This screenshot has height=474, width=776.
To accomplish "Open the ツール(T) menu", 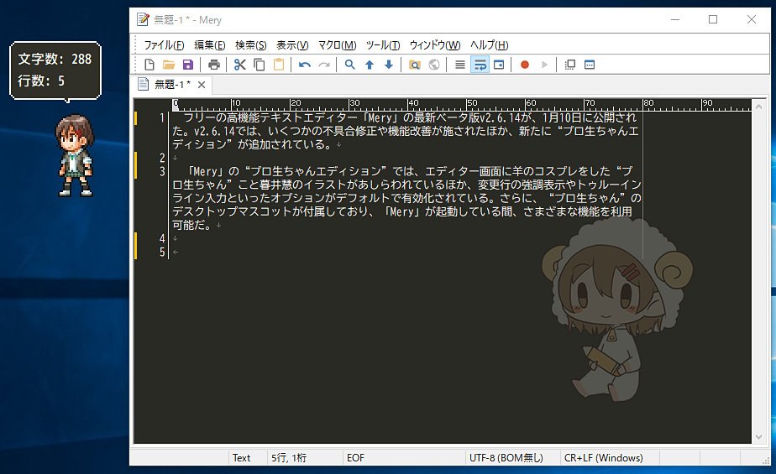I will pos(383,45).
